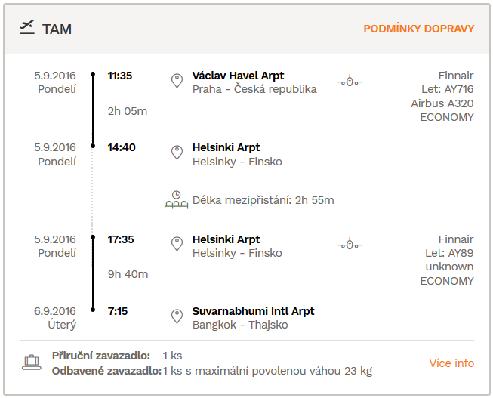Select the Václav Havel Arpt airport name

tap(238, 76)
